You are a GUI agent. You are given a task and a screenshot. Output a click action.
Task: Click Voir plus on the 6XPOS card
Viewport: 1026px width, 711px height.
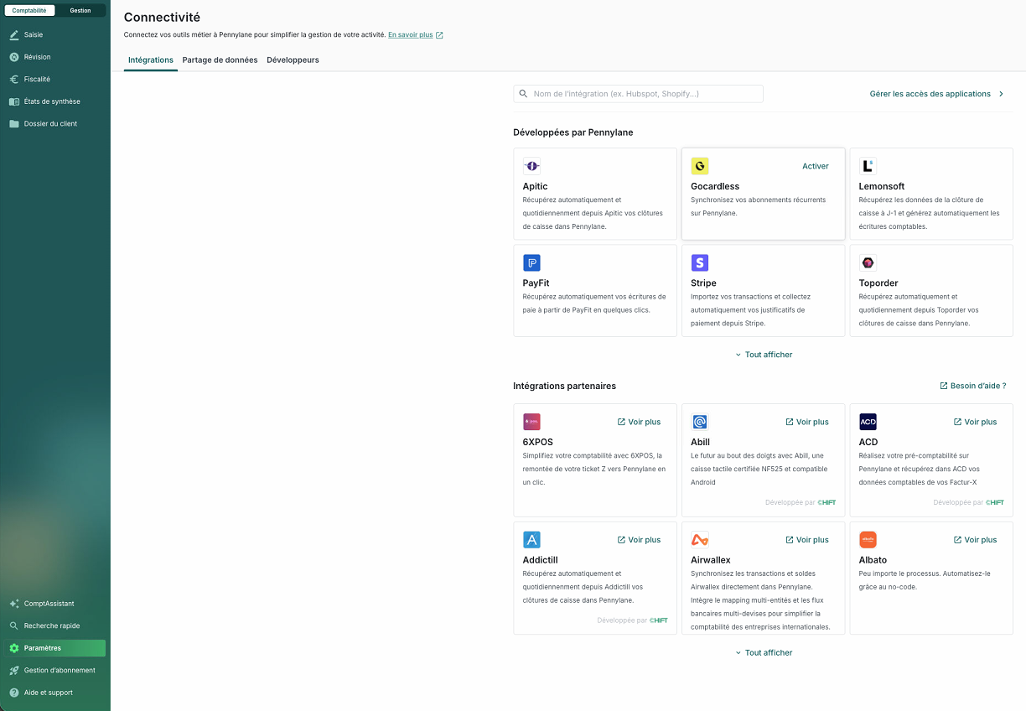click(x=639, y=422)
